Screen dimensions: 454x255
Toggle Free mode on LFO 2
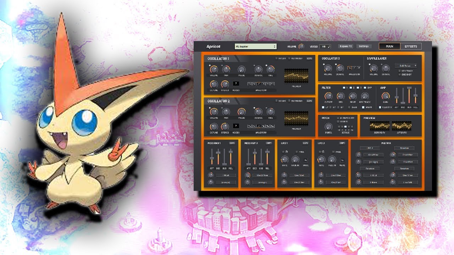tap(333, 152)
